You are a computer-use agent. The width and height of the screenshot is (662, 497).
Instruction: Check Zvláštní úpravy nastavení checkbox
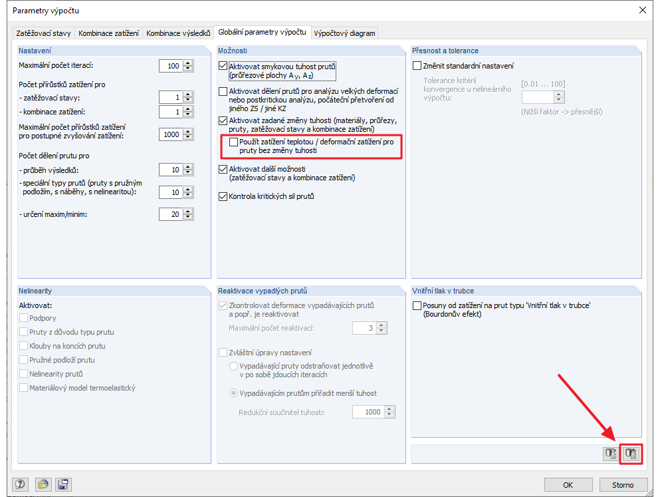click(223, 353)
